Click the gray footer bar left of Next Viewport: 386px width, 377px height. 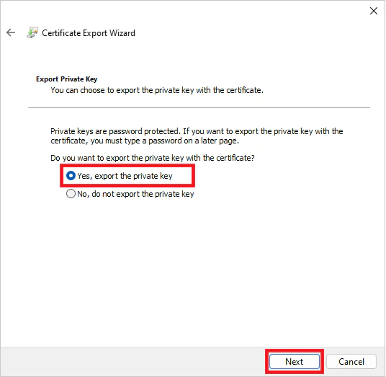click(x=133, y=362)
